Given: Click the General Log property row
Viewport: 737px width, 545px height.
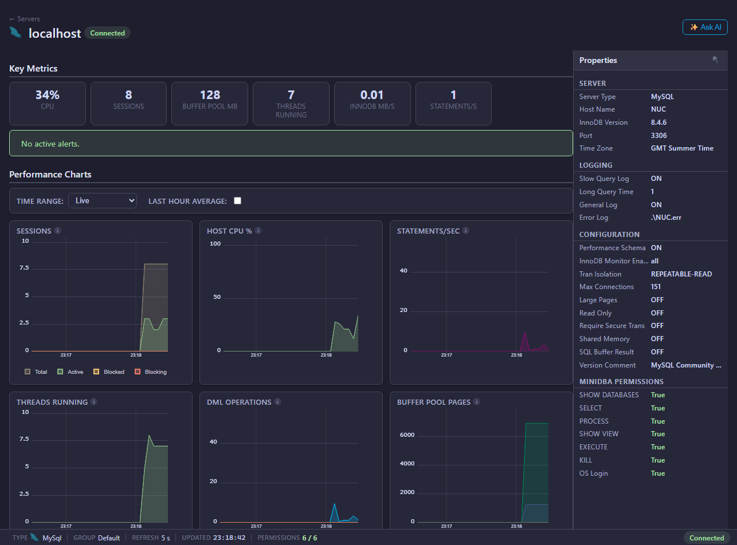Looking at the screenshot, I should click(x=650, y=205).
